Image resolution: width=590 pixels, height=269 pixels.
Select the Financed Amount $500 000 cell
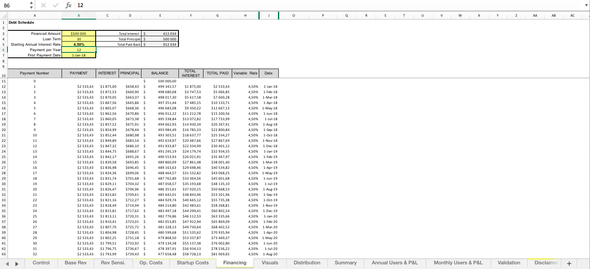click(x=79, y=34)
